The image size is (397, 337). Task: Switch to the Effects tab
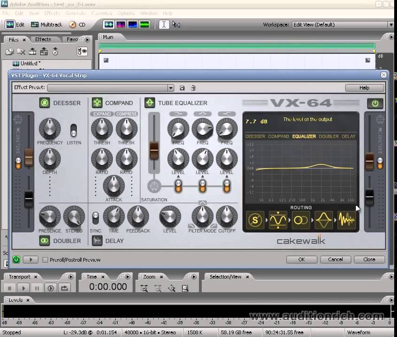coord(43,39)
